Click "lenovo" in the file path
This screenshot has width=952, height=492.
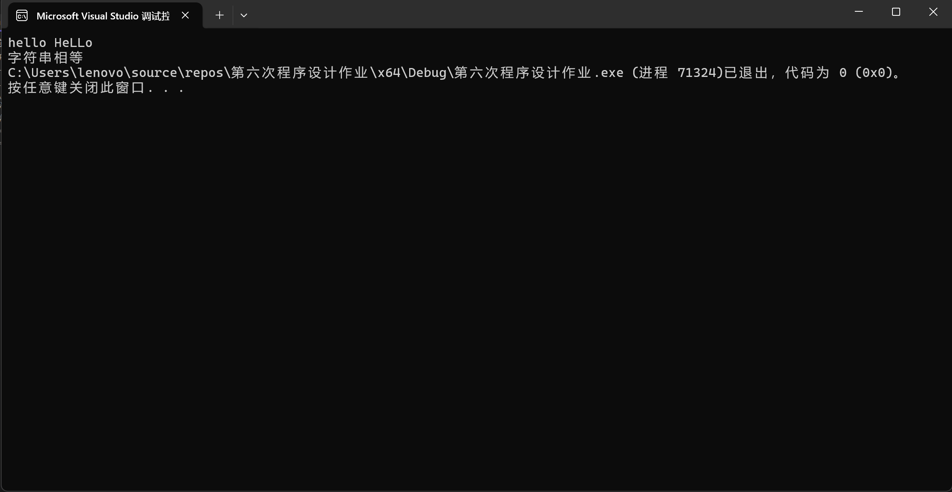point(100,72)
